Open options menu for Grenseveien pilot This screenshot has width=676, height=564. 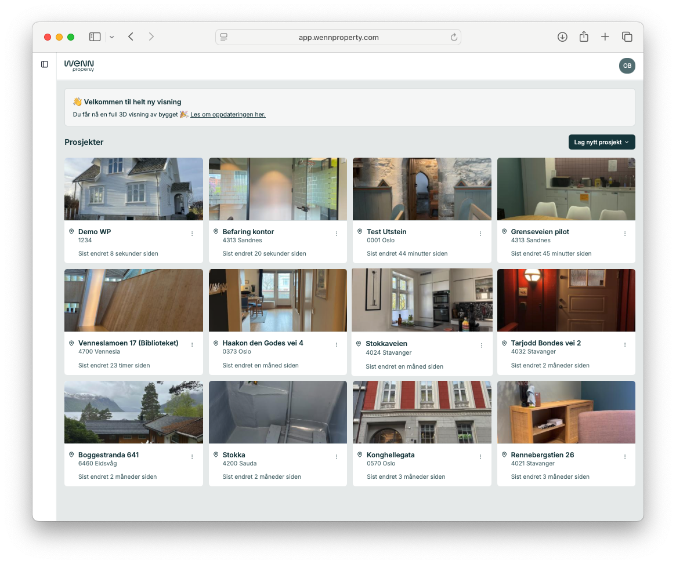[625, 234]
